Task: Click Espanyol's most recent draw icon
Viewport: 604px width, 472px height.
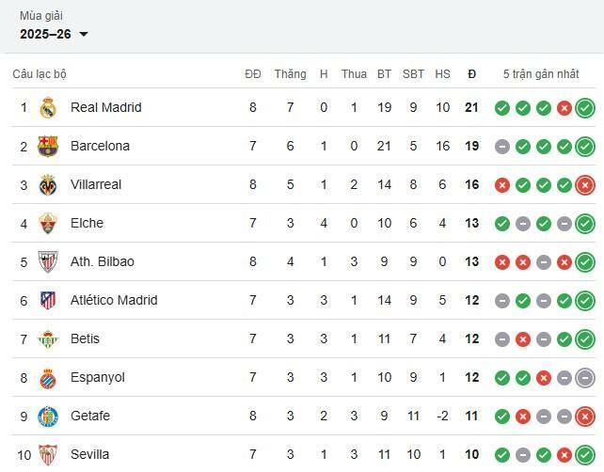Action: click(585, 377)
